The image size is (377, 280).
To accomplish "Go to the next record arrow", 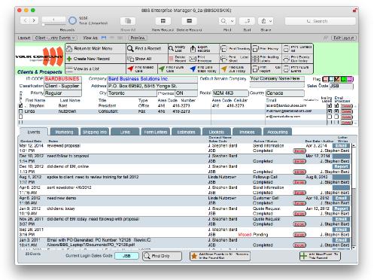I will click(34, 20).
